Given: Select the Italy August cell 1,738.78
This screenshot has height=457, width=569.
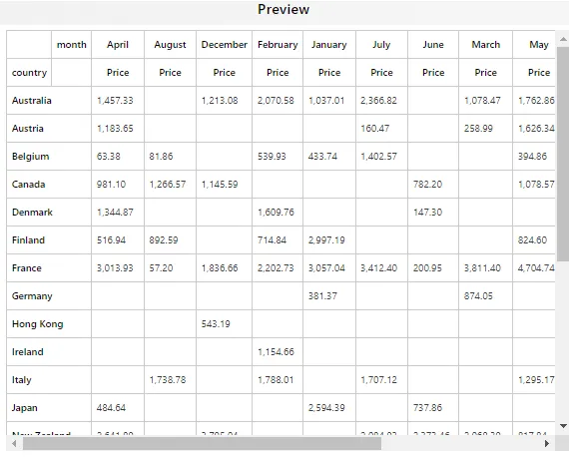Looking at the screenshot, I should 170,380.
